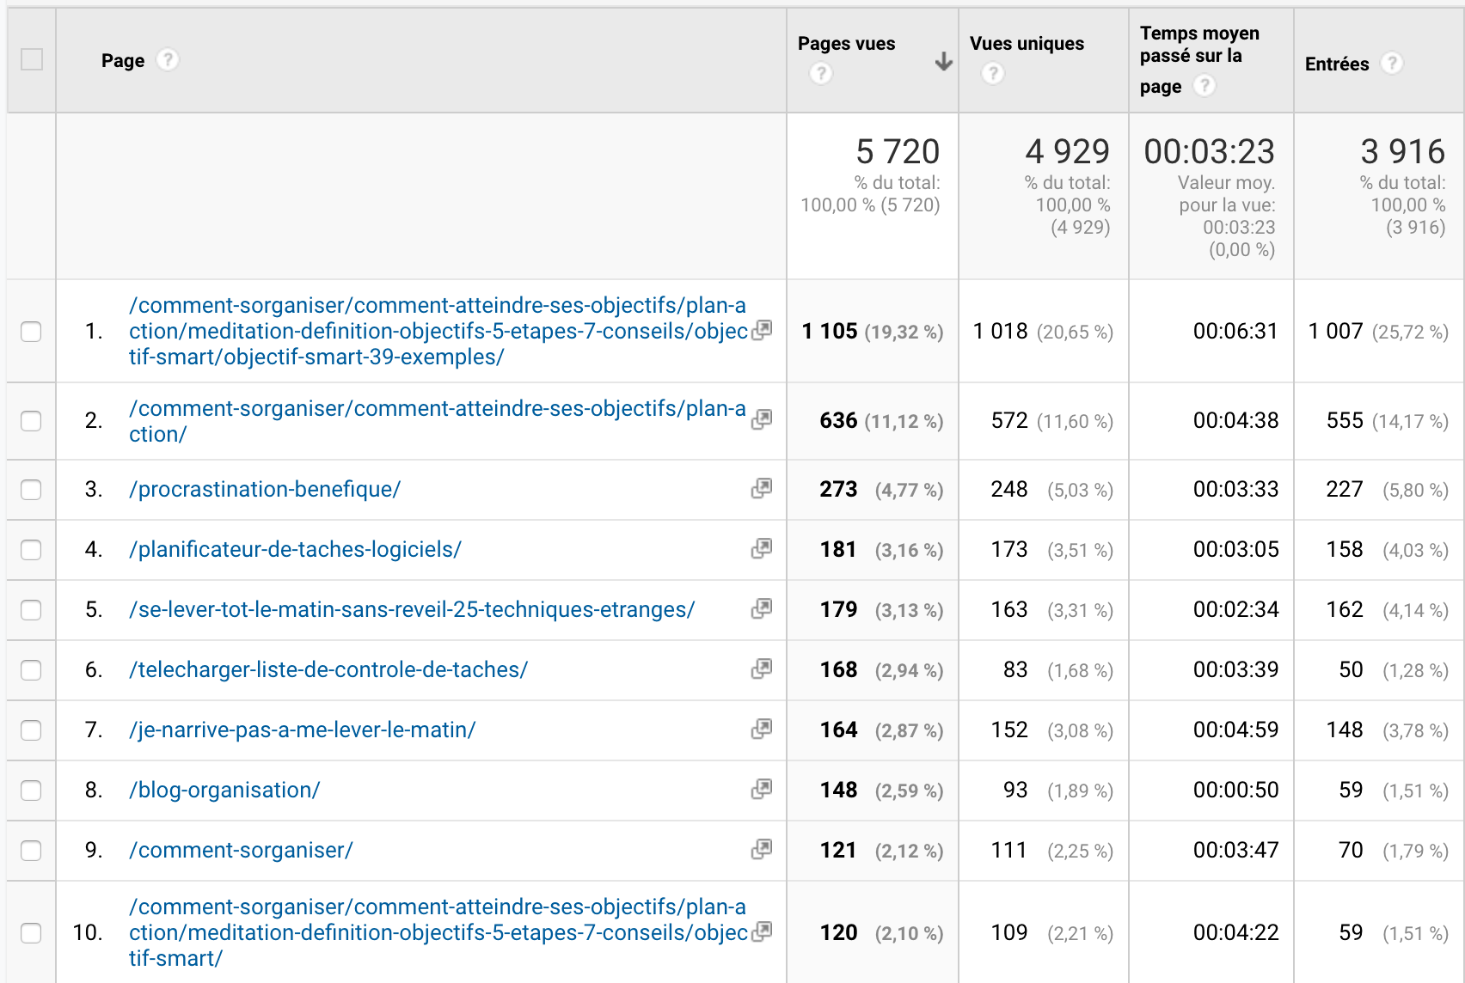This screenshot has height=983, width=1465.
Task: Select checkbox for planificateur-de-taches-logiciels row
Action: point(31,550)
